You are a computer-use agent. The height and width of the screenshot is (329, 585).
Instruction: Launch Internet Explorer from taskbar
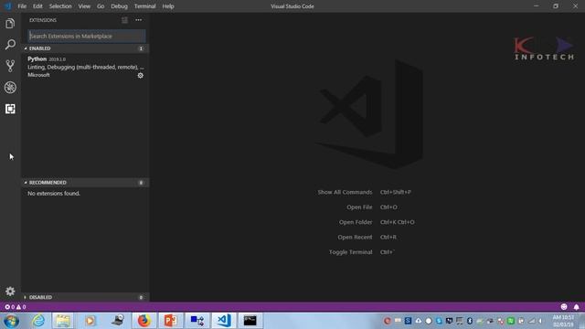coord(38,321)
